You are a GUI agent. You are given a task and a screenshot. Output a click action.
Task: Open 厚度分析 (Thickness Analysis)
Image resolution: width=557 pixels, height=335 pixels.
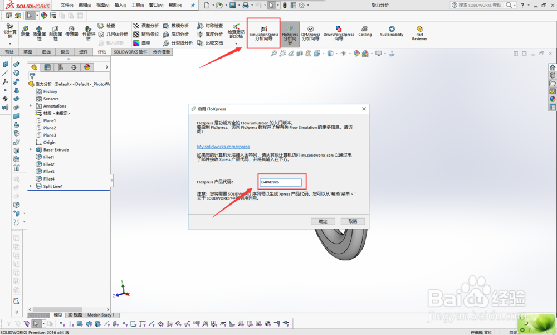210,34
